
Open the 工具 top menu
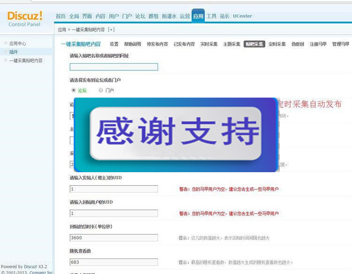211,16
